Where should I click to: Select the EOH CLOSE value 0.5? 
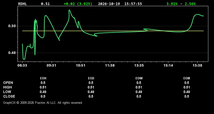coord(43,96)
